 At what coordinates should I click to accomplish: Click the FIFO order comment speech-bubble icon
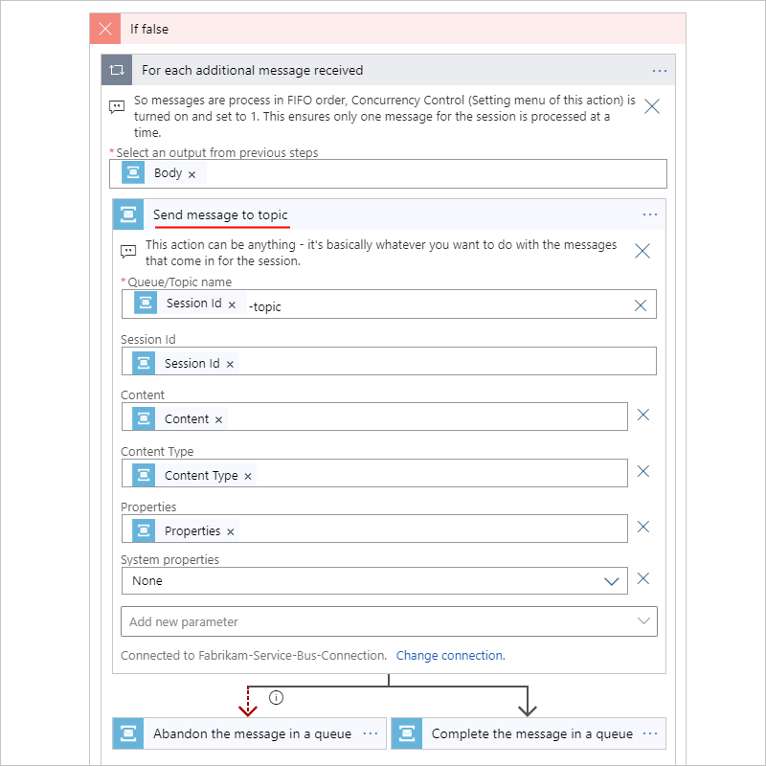(x=117, y=106)
